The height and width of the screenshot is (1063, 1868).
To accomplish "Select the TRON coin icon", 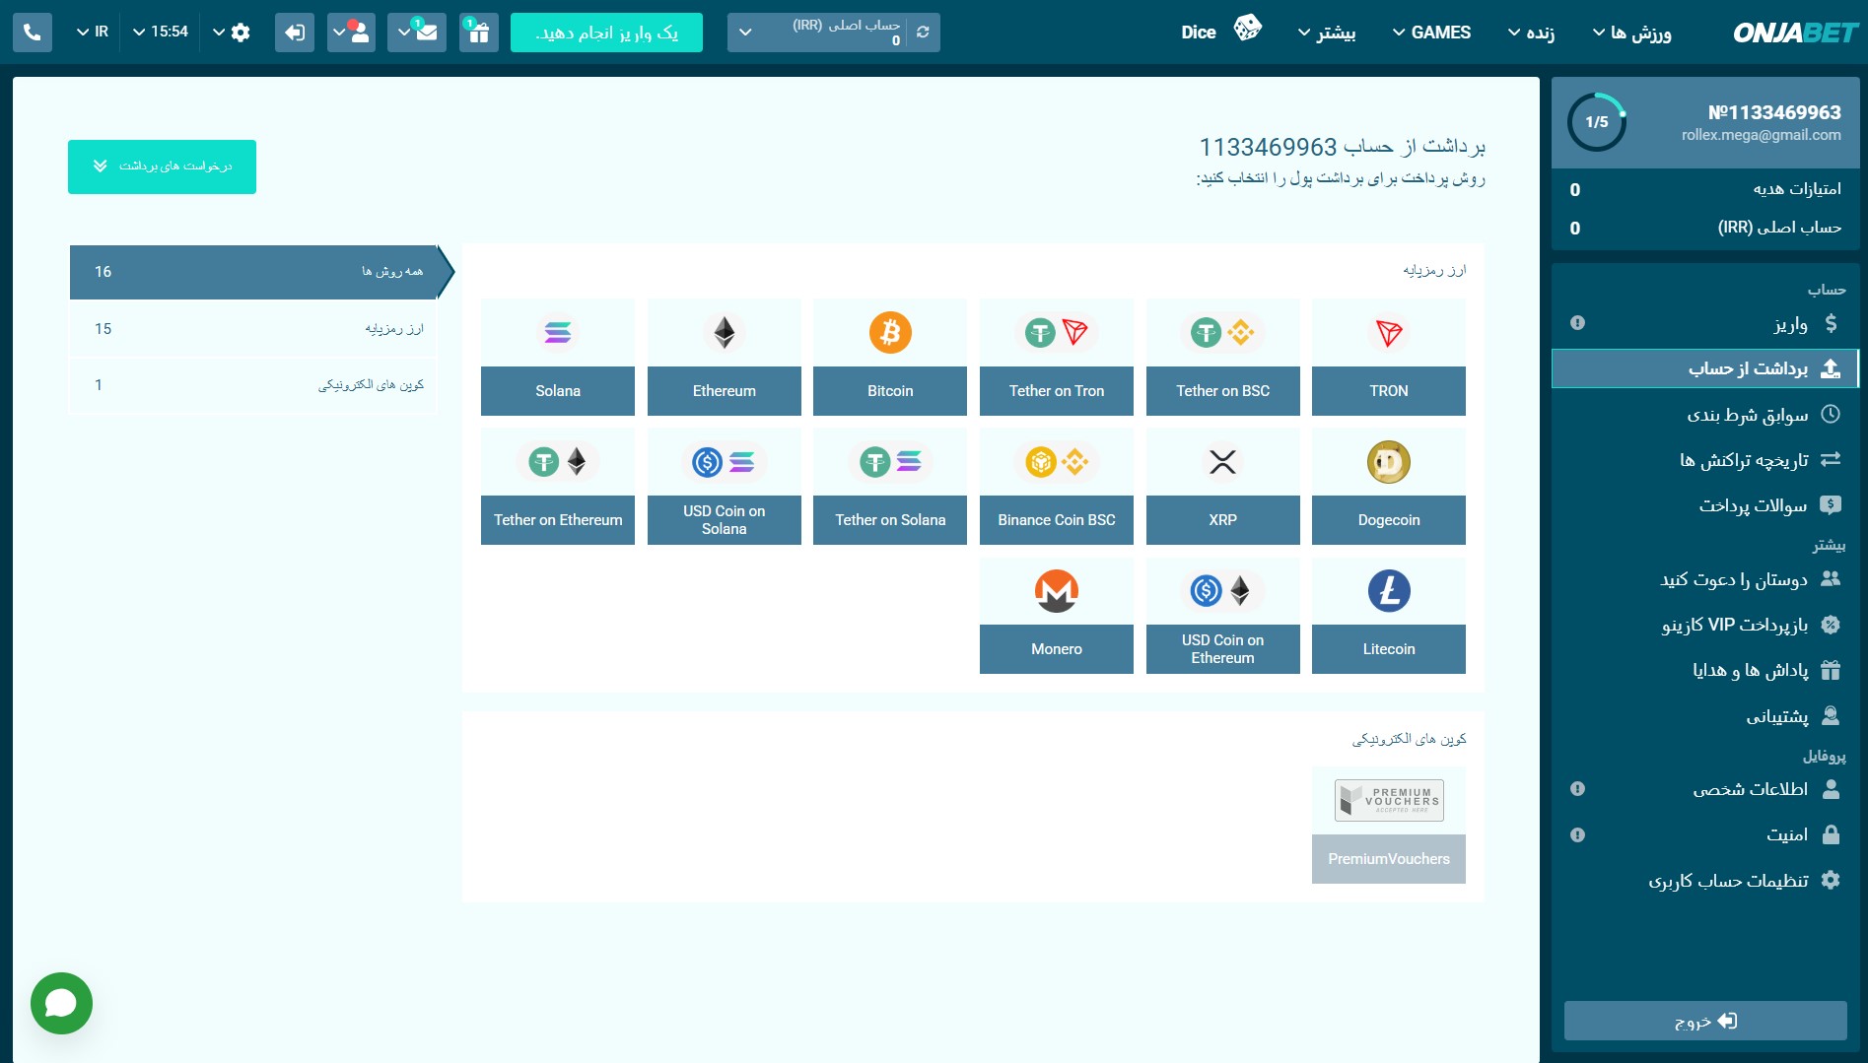I will click(x=1389, y=333).
